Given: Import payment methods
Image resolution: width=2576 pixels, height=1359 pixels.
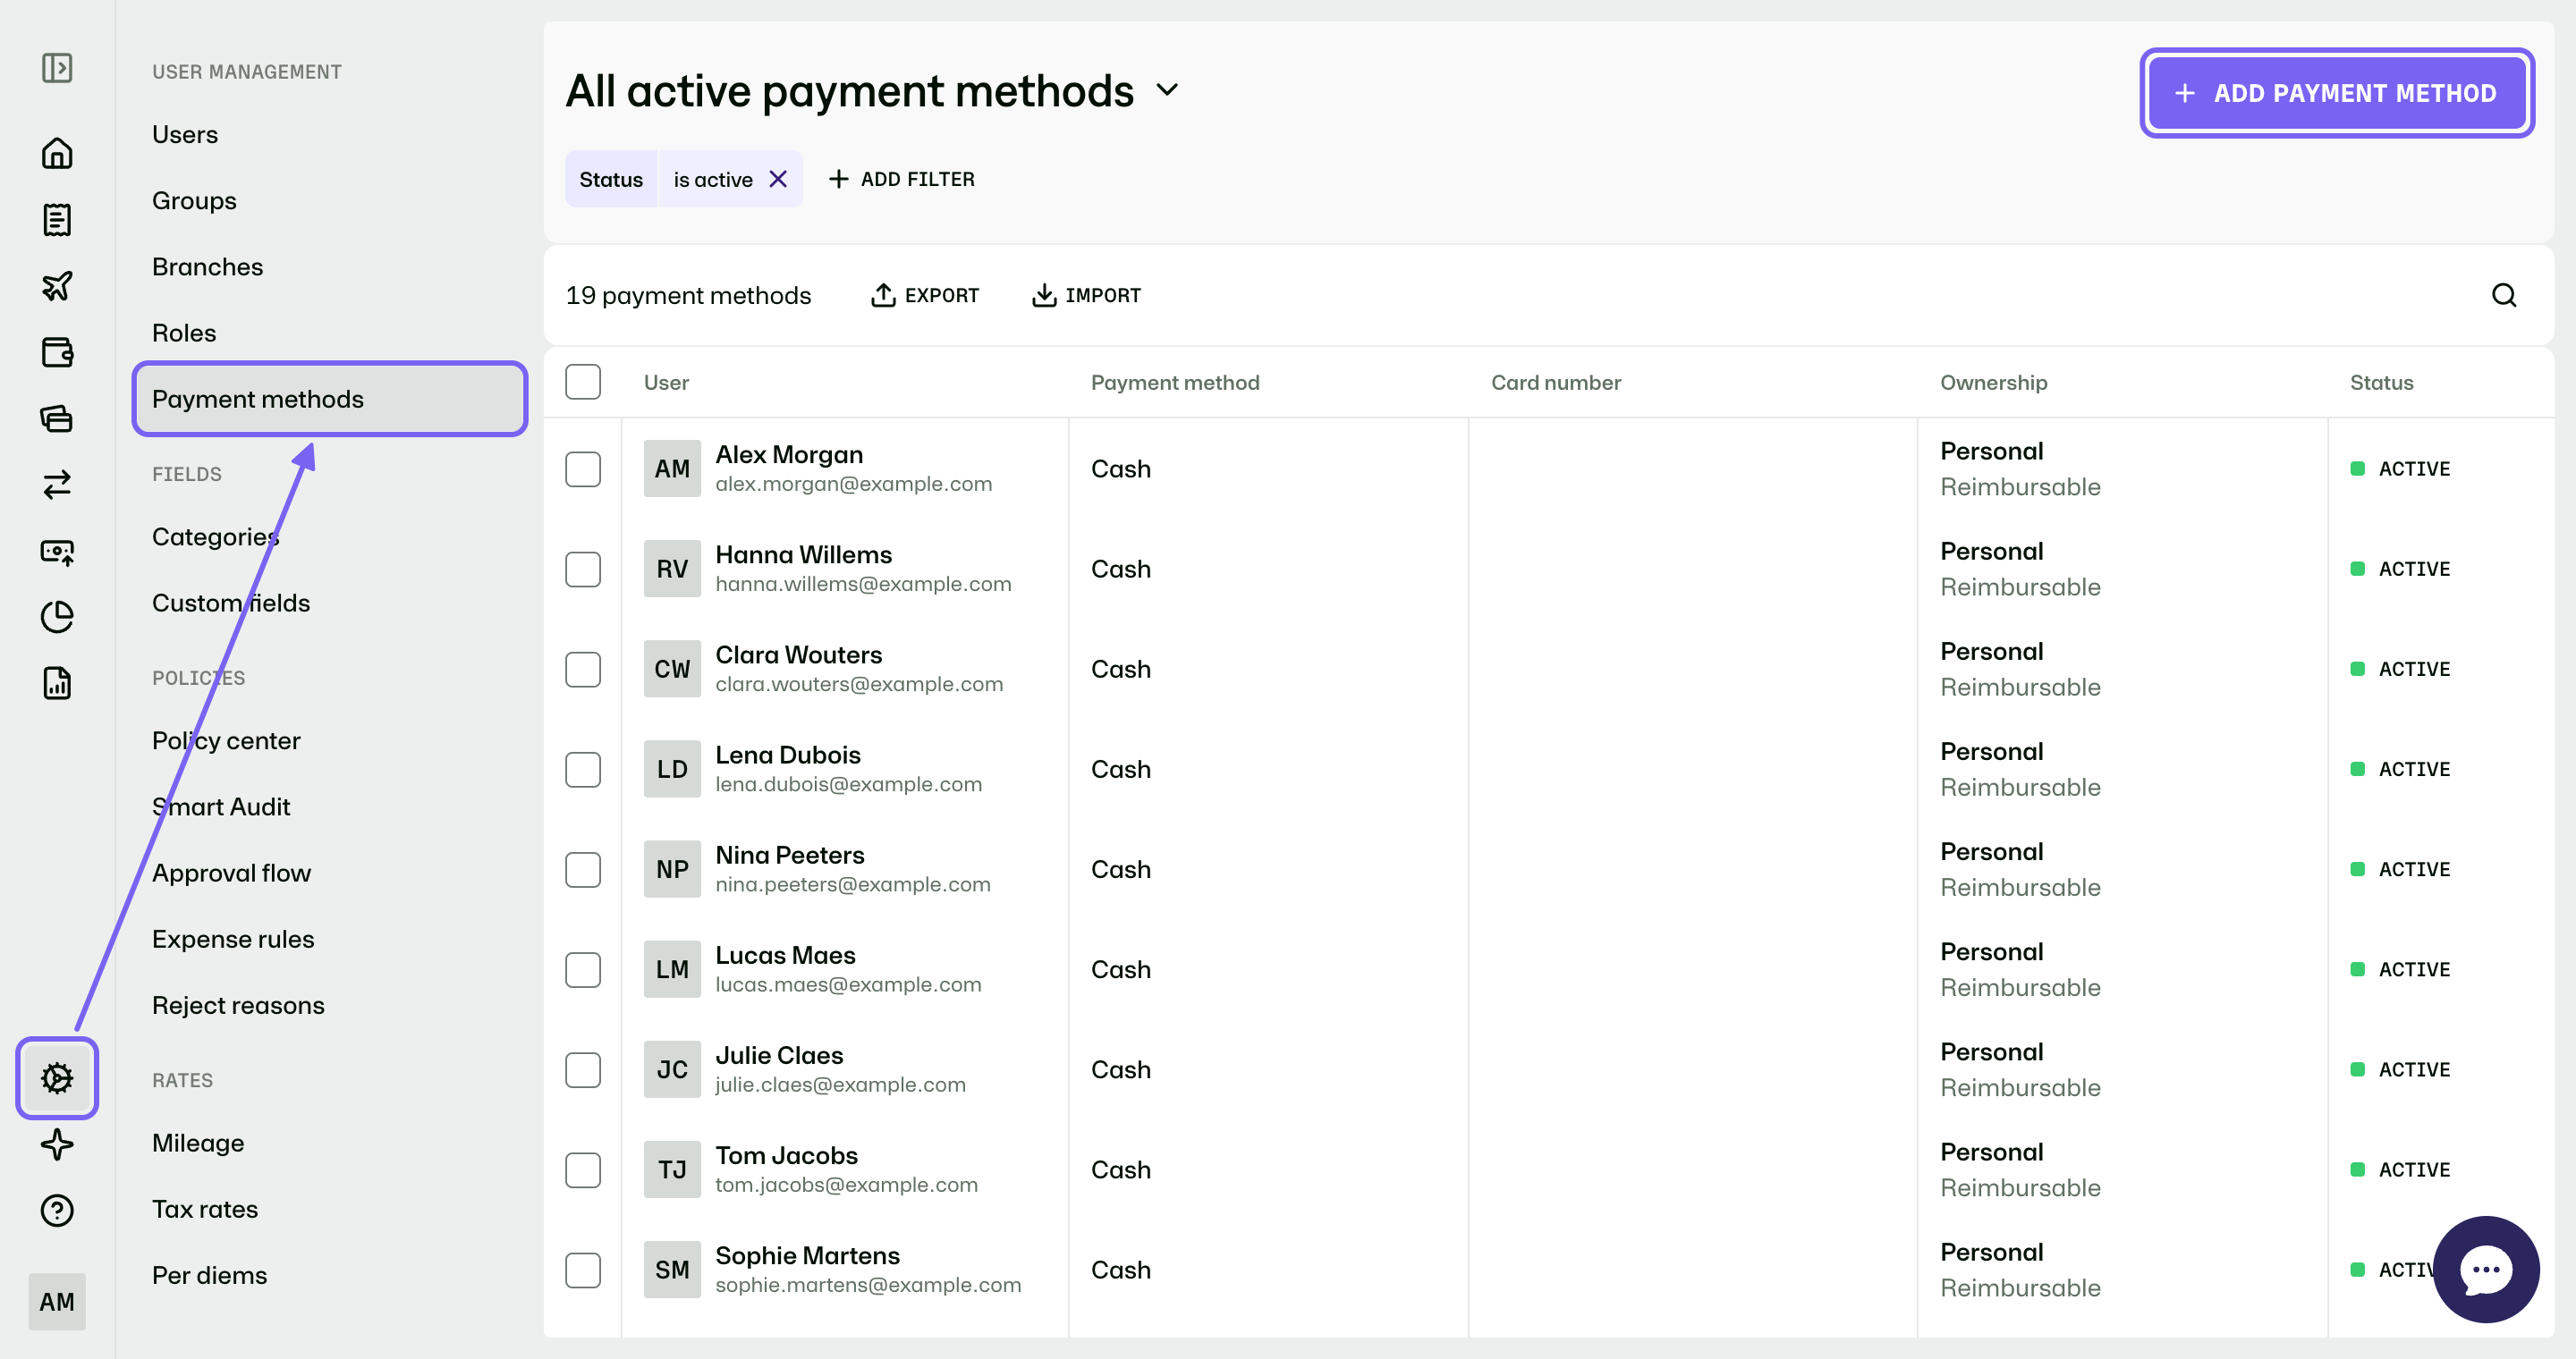Looking at the screenshot, I should pyautogui.click(x=1086, y=296).
